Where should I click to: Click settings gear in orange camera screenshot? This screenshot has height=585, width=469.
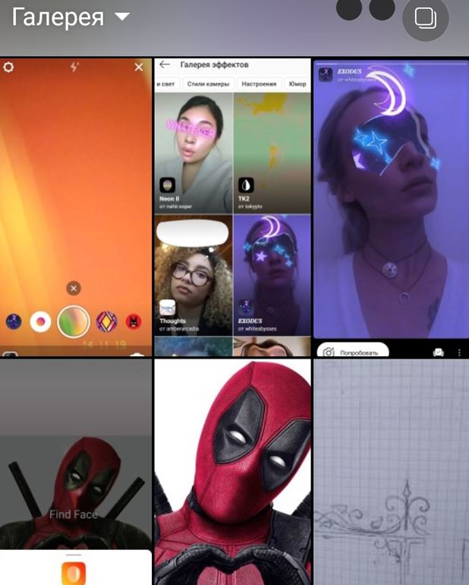point(8,67)
